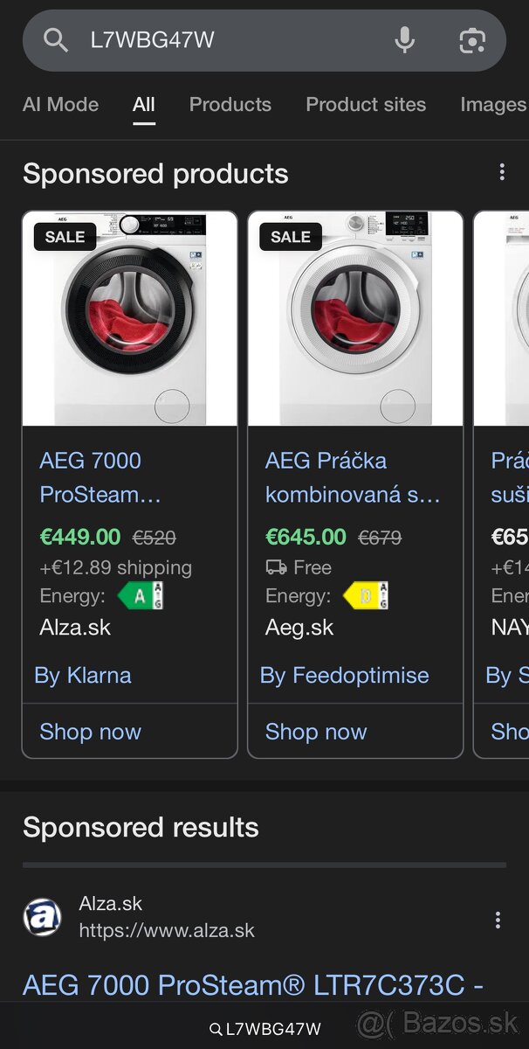
Task: Click the By Feedoptimise link
Action: point(345,675)
